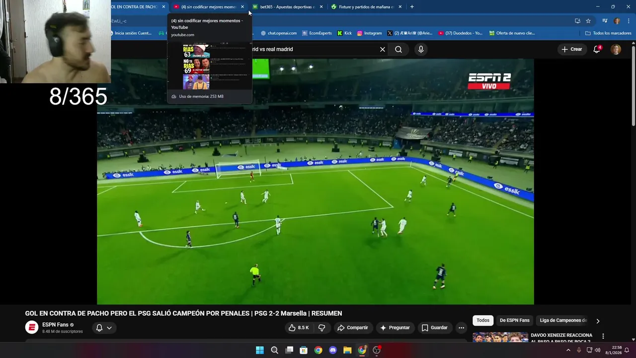The height and width of the screenshot is (358, 636).
Task: Dislike the video with thumbs-down icon
Action: coord(321,328)
